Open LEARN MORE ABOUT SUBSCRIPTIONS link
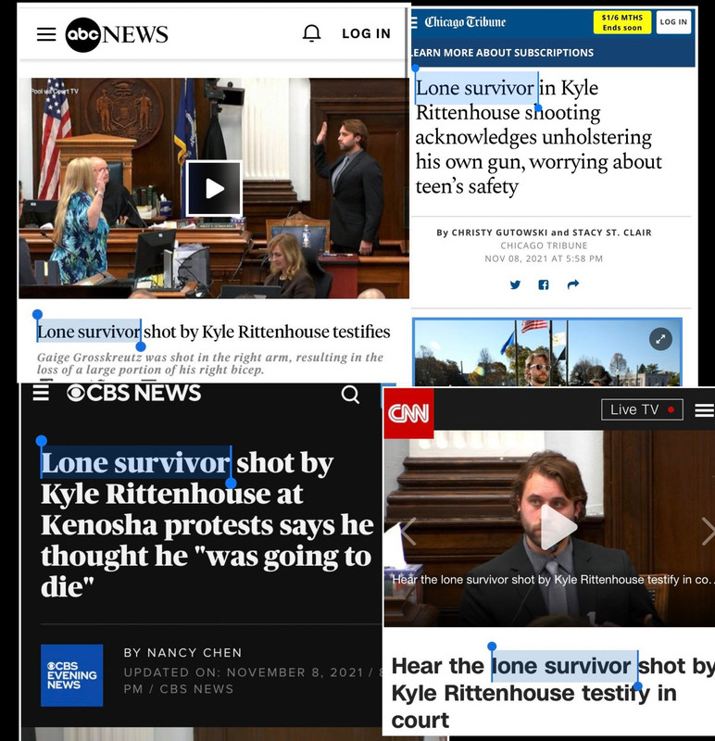 coord(502,53)
